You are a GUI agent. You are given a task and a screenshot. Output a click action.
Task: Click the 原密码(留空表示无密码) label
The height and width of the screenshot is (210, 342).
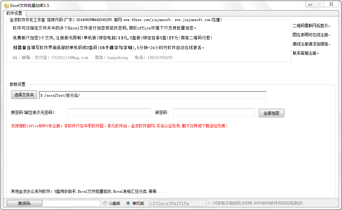(33, 112)
